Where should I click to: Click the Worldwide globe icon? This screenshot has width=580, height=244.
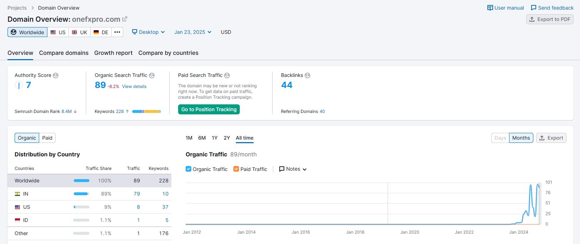14,32
